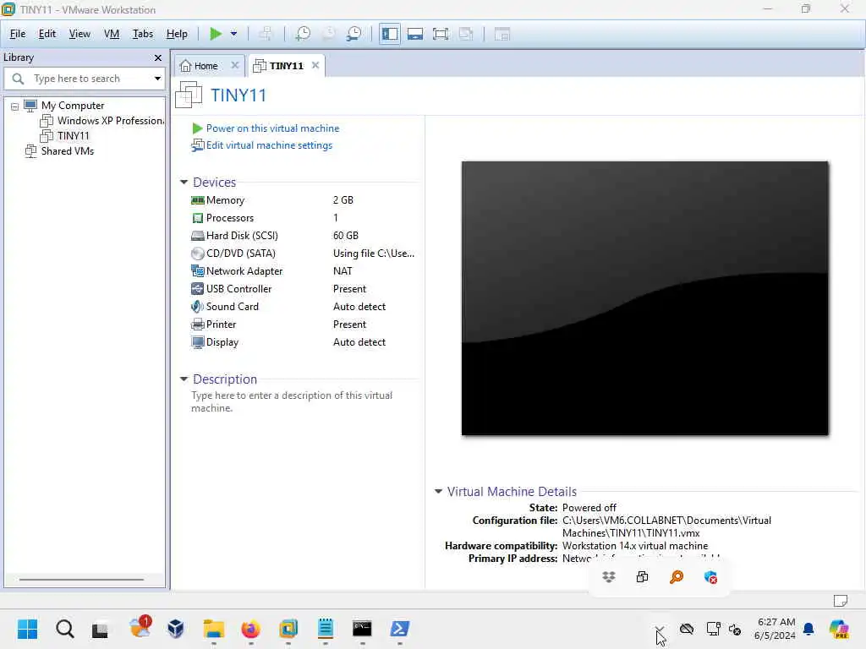Click the VMware tray icon in overflow
The height and width of the screenshot is (649, 866).
642,577
